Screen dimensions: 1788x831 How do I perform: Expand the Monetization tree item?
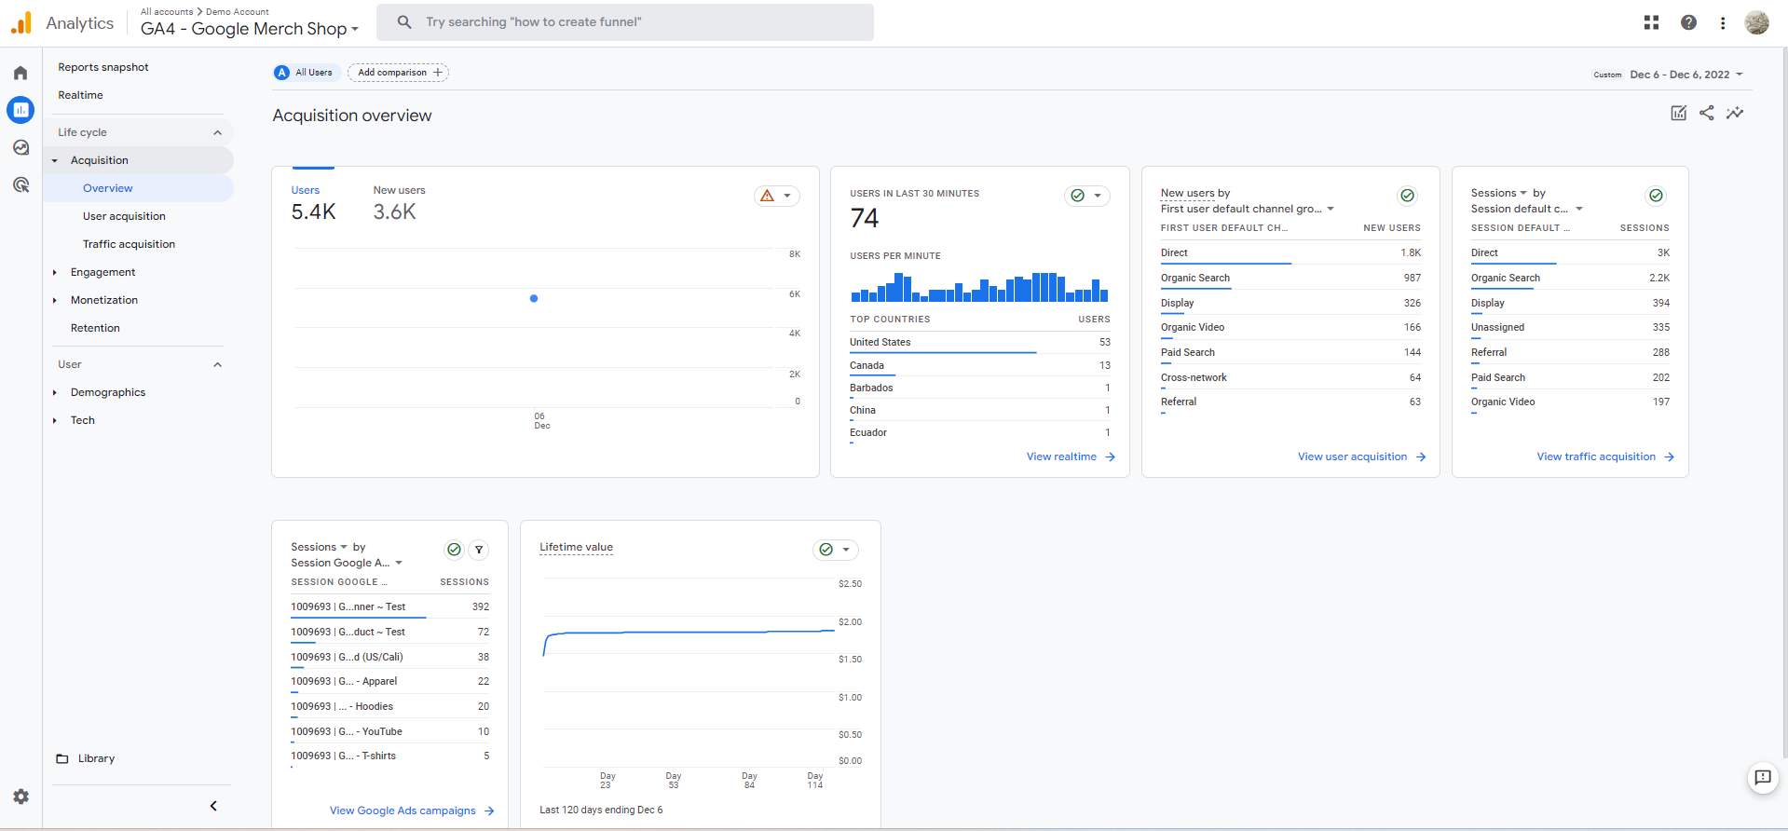[55, 300]
